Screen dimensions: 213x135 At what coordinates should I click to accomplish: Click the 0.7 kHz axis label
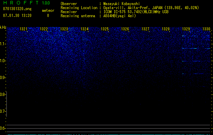point(3,111)
